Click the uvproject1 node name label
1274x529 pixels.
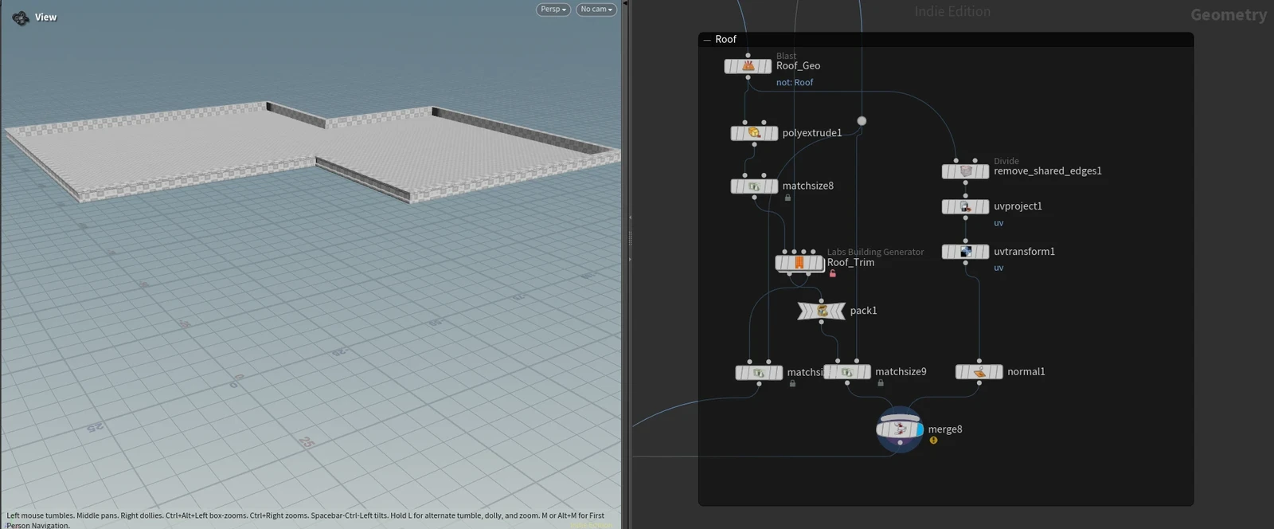tap(1018, 206)
